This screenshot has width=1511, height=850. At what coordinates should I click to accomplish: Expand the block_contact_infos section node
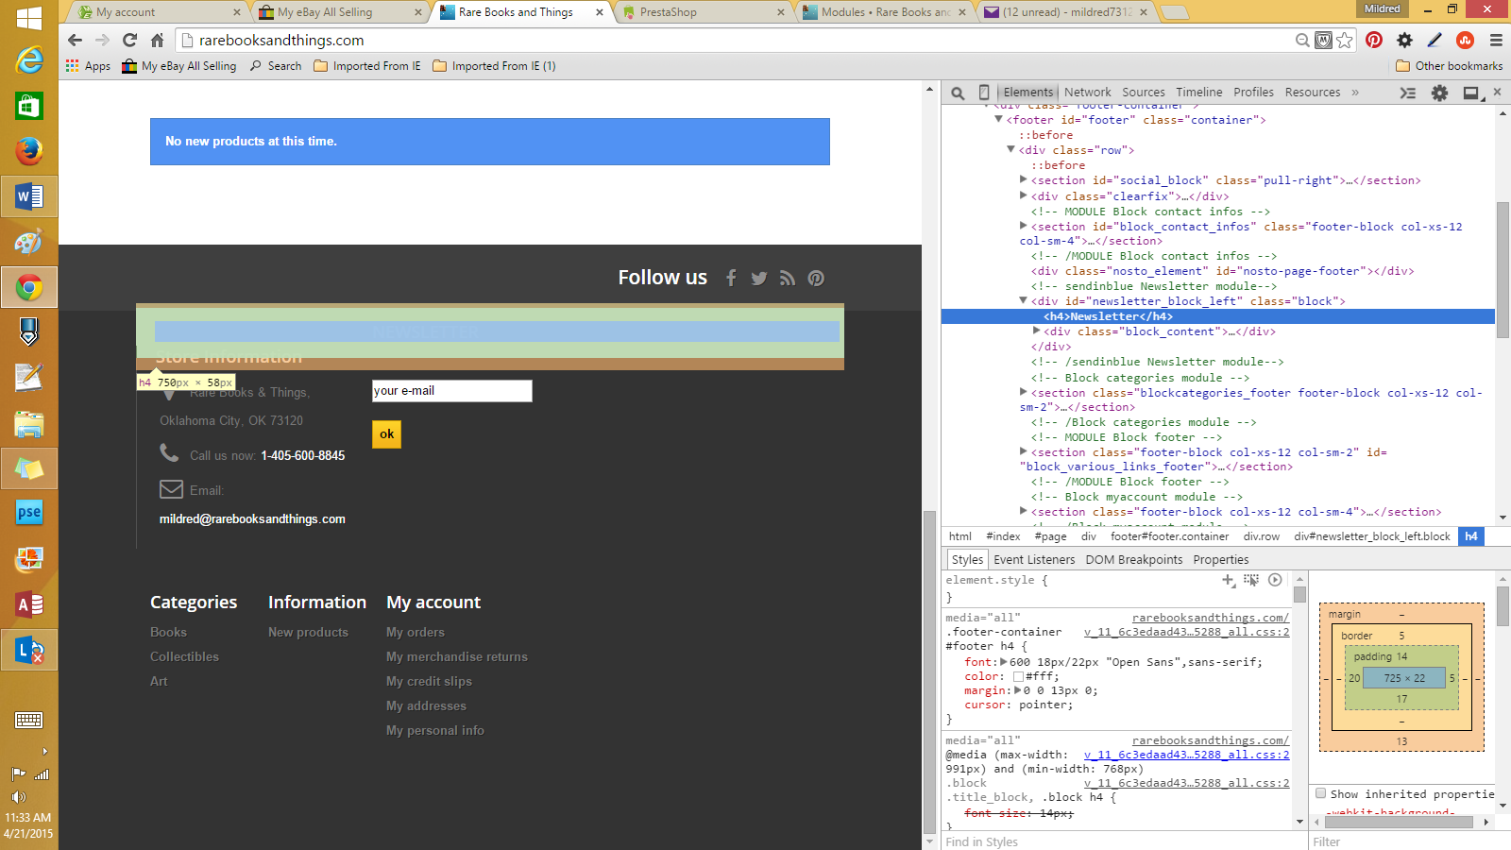(1023, 226)
